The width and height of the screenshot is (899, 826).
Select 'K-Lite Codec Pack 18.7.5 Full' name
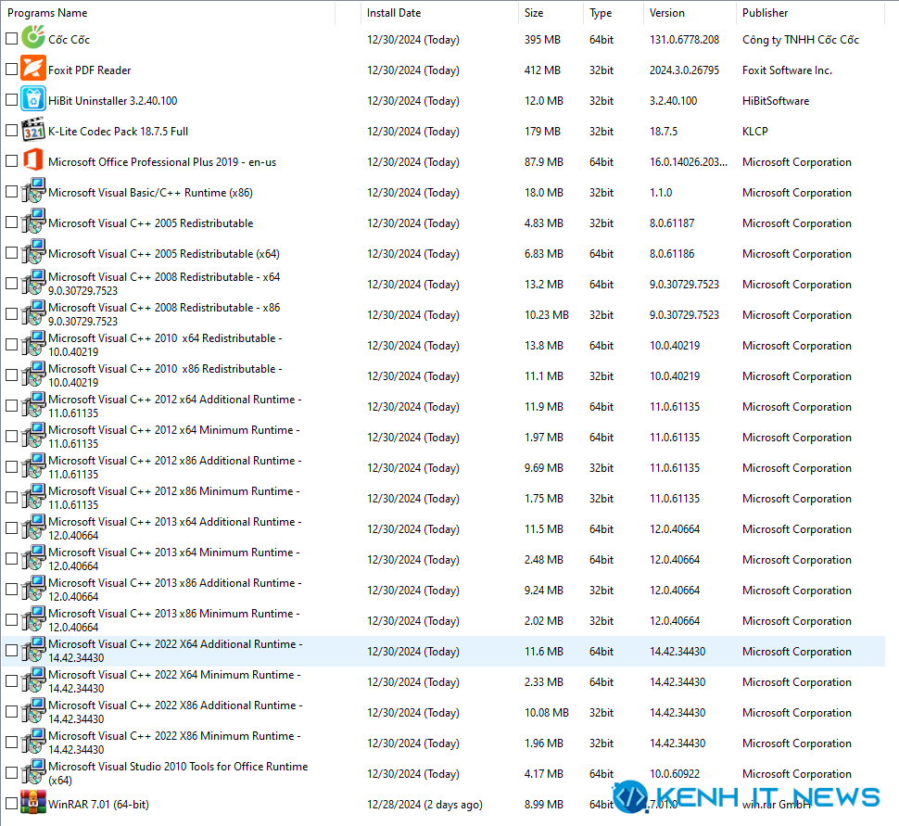tap(118, 132)
